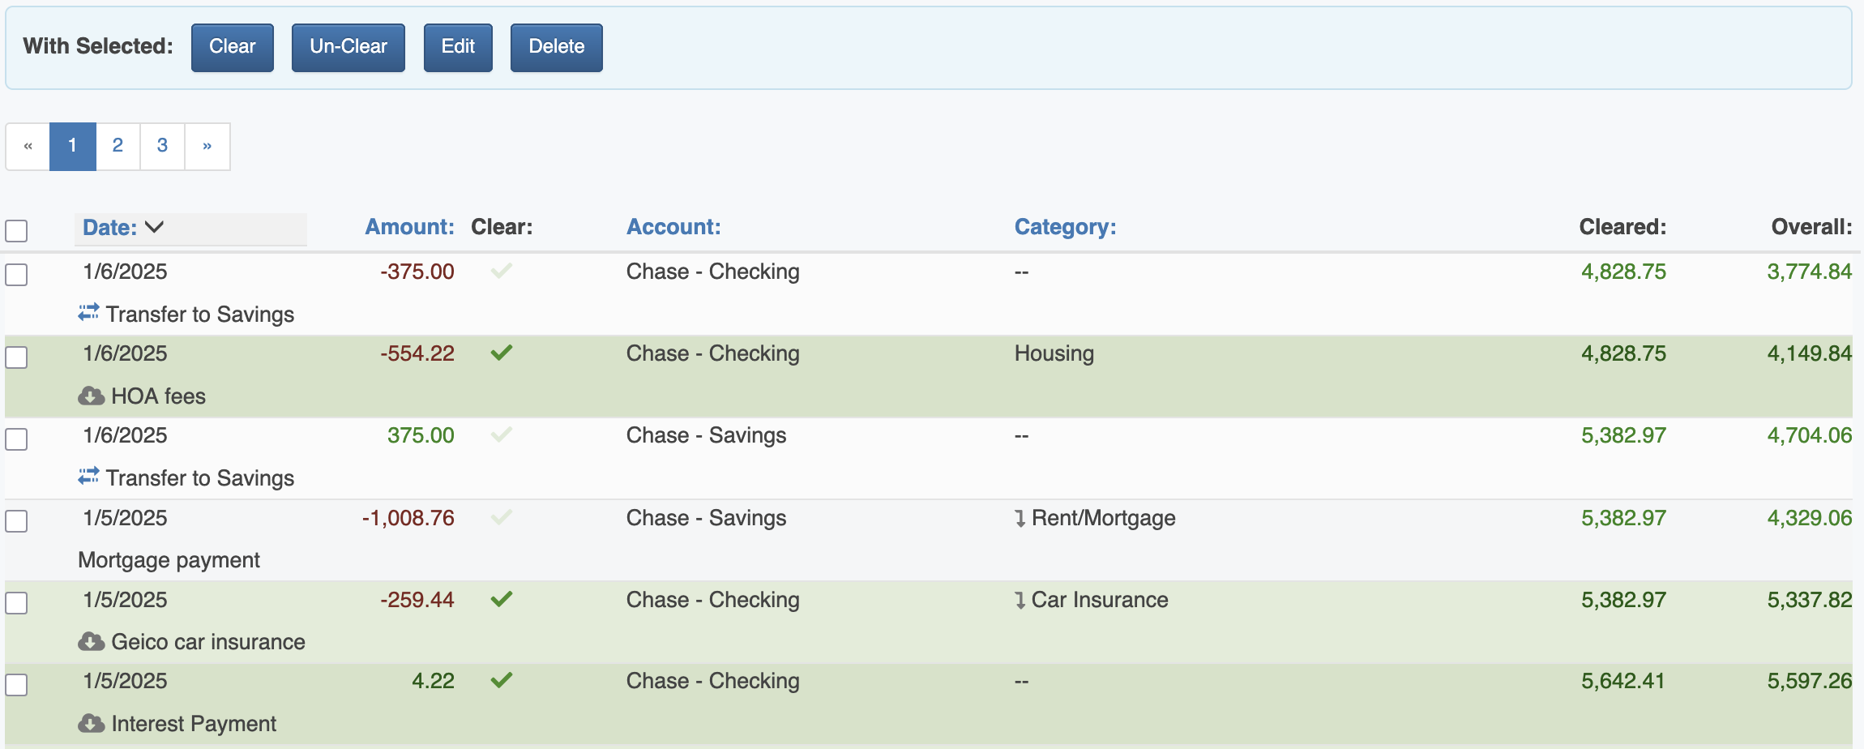Click the Delete button for selected transactions
Image resolution: width=1864 pixels, height=749 pixels.
coord(556,47)
